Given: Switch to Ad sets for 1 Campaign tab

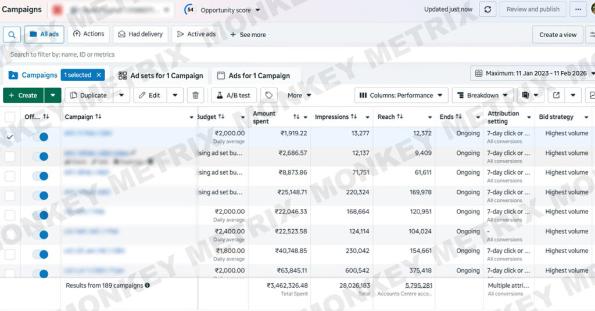Looking at the screenshot, I should coord(161,75).
